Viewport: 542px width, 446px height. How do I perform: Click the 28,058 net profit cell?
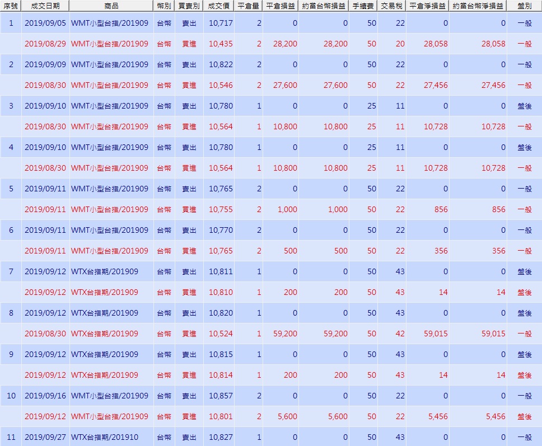click(436, 44)
